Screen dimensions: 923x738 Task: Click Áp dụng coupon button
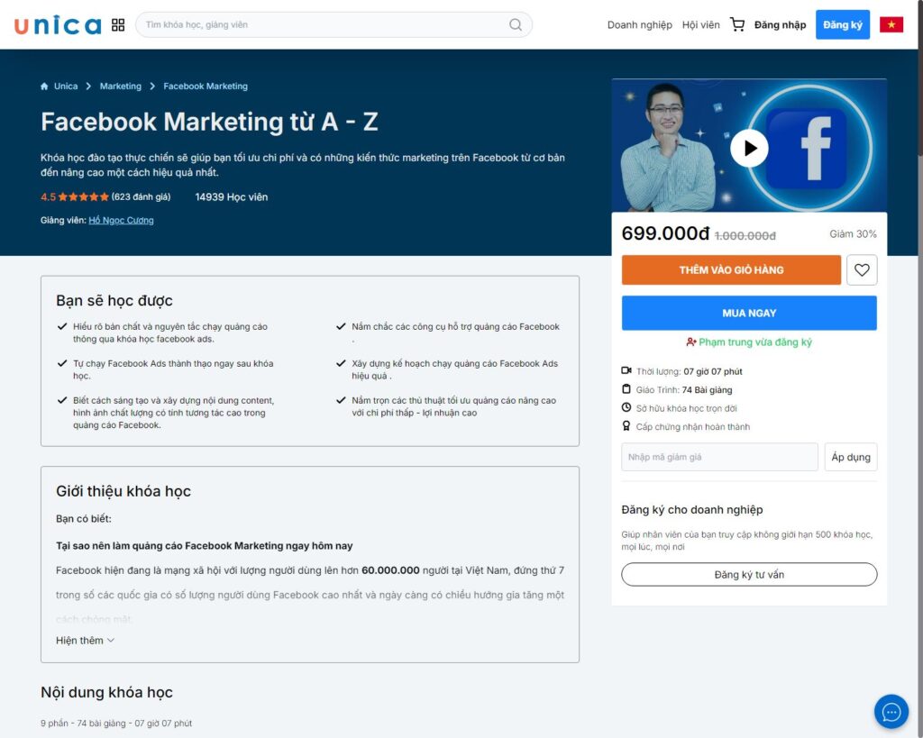850,457
